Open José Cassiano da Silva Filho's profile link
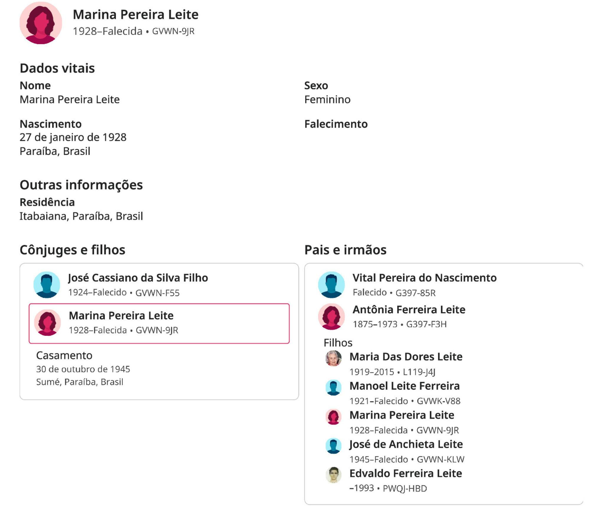 138,278
